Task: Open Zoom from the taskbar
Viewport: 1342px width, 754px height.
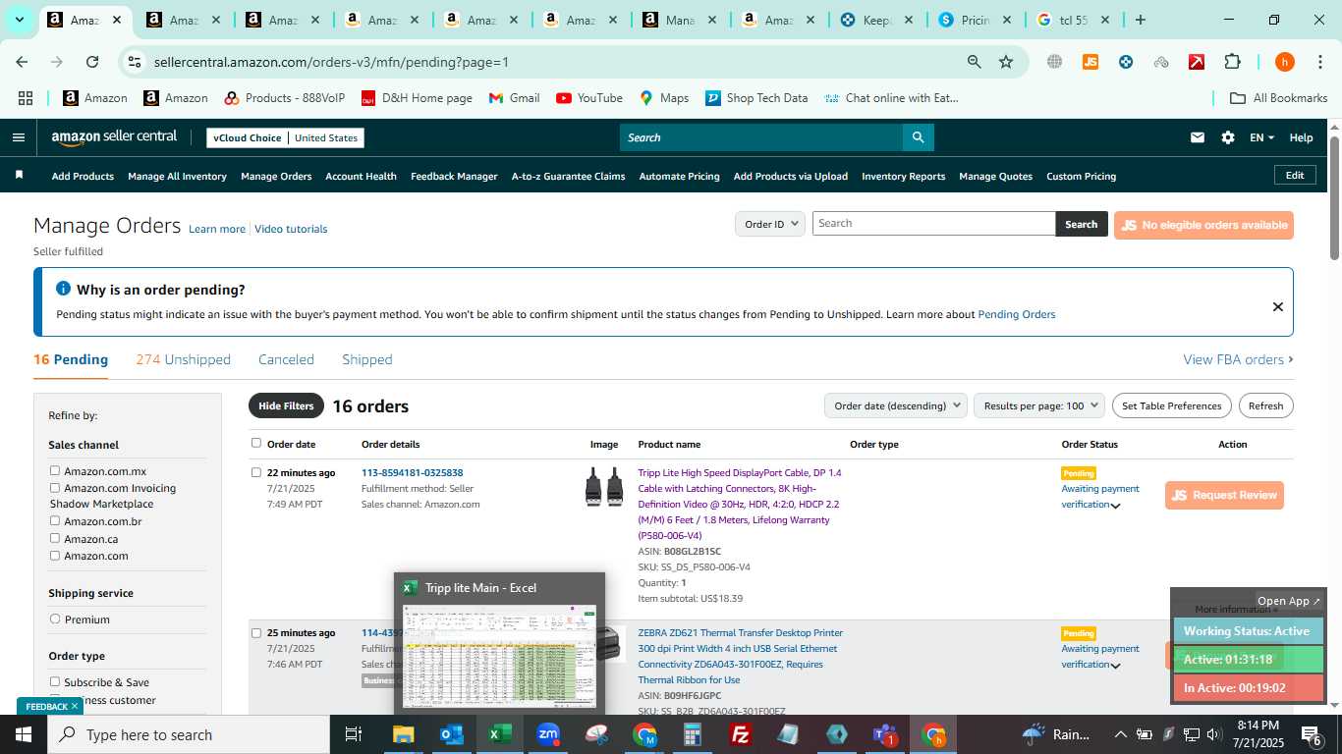Action: pyautogui.click(x=548, y=734)
